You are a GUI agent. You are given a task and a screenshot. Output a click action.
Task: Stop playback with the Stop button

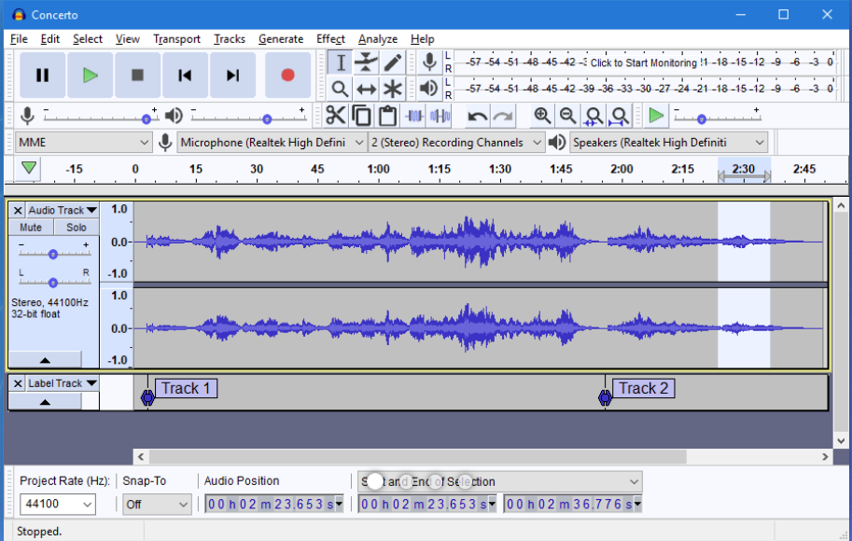tap(137, 75)
